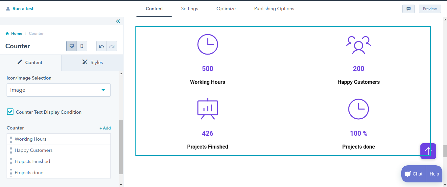Add a new counter item

105,128
